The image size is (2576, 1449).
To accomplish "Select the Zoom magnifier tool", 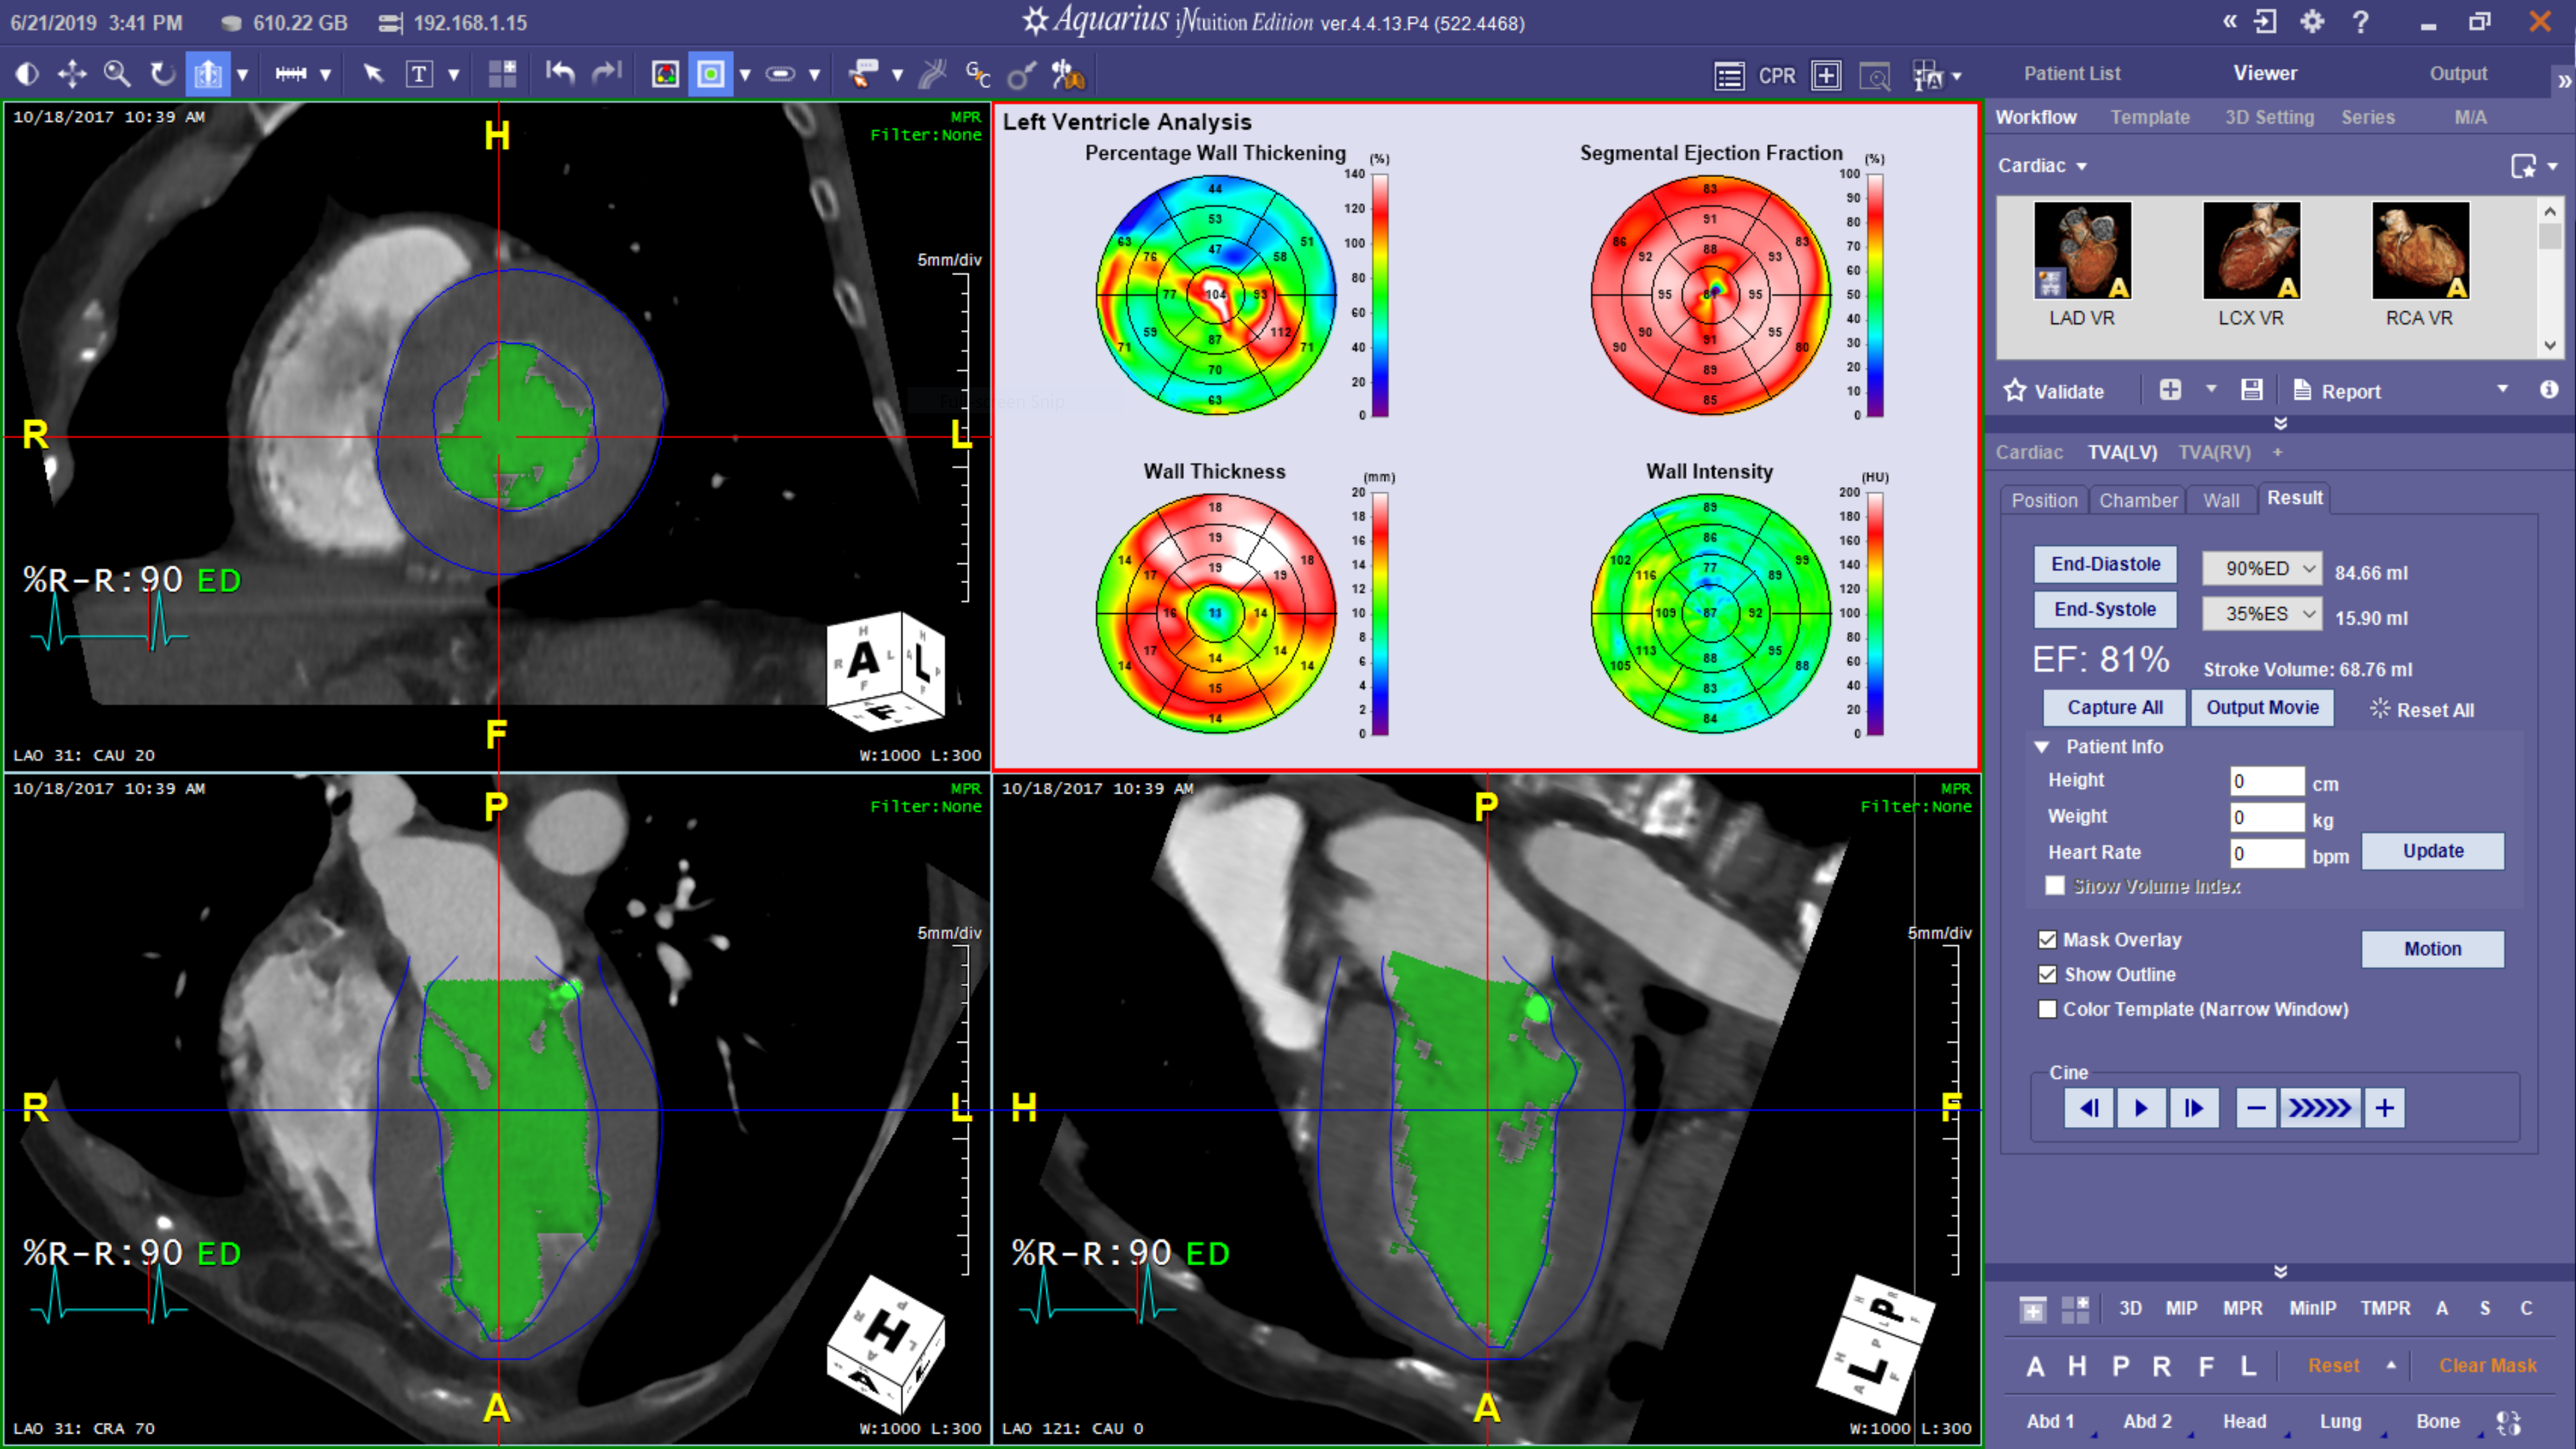I will coord(117,73).
